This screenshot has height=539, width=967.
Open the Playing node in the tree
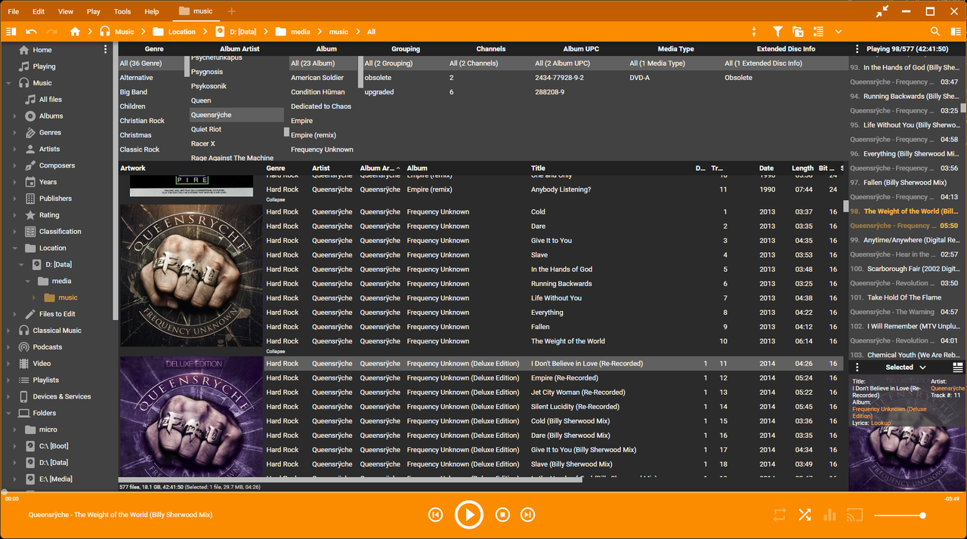[44, 66]
